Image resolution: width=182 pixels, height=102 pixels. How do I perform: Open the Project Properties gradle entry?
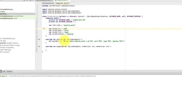[7, 48]
